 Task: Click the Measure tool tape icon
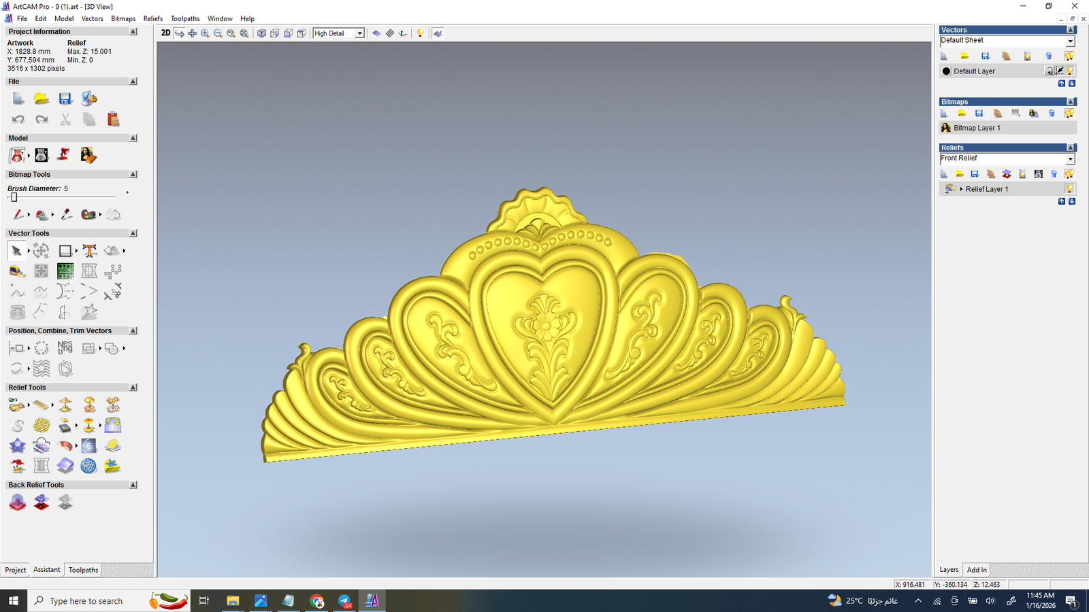[x=17, y=271]
